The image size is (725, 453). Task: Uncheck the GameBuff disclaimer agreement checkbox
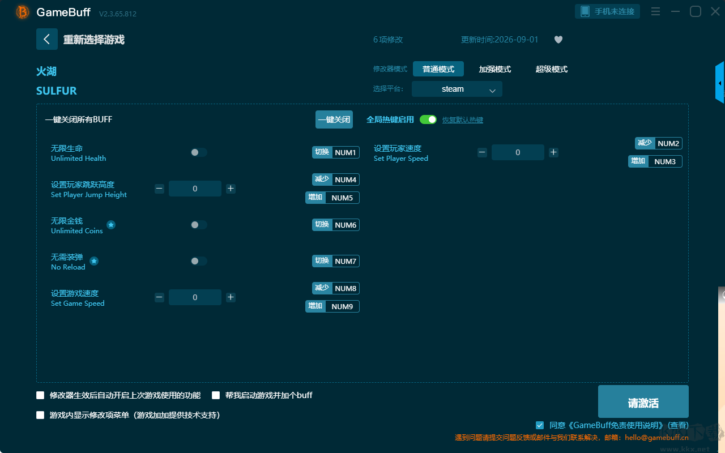[540, 425]
